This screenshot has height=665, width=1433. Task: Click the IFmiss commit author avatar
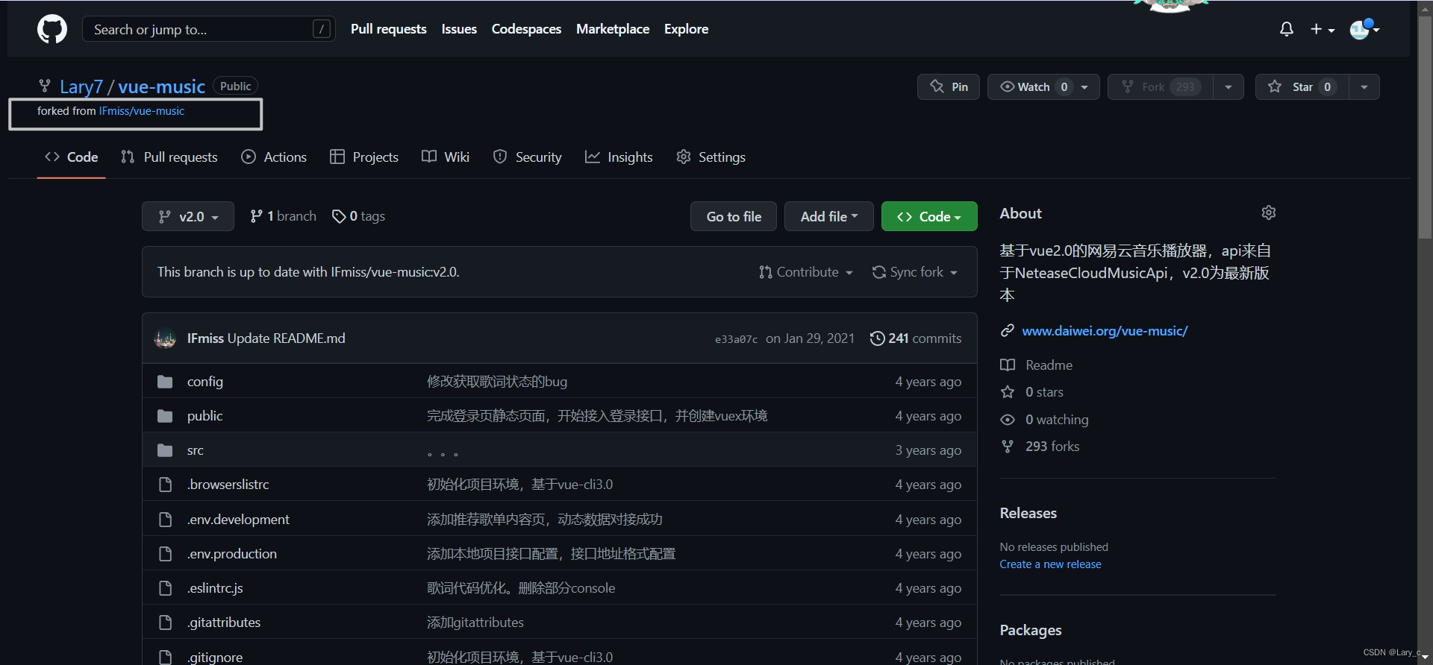click(165, 338)
